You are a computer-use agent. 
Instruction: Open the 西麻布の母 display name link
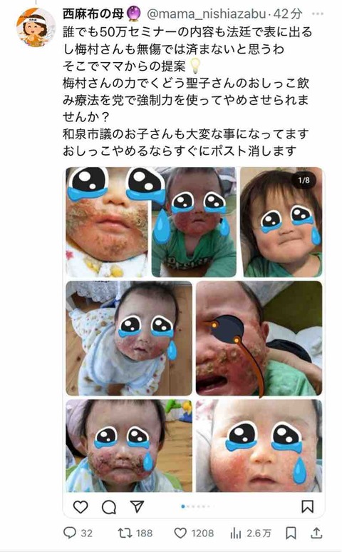pyautogui.click(x=93, y=14)
